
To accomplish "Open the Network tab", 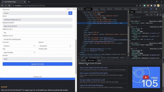I will coord(110,9).
